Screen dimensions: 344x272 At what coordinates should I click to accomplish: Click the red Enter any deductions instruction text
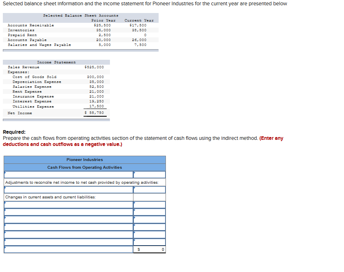coord(143,141)
